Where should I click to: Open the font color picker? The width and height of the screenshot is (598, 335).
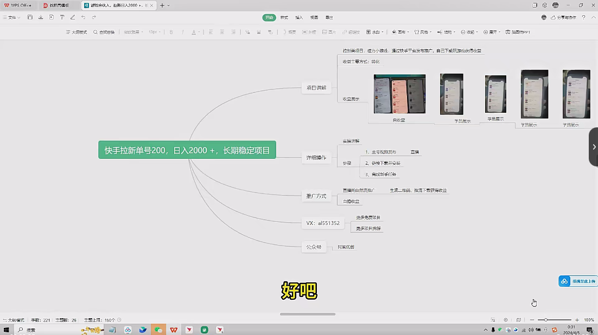point(195,32)
